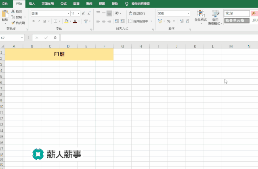Toggle bottom vertical alignment

point(109,13)
